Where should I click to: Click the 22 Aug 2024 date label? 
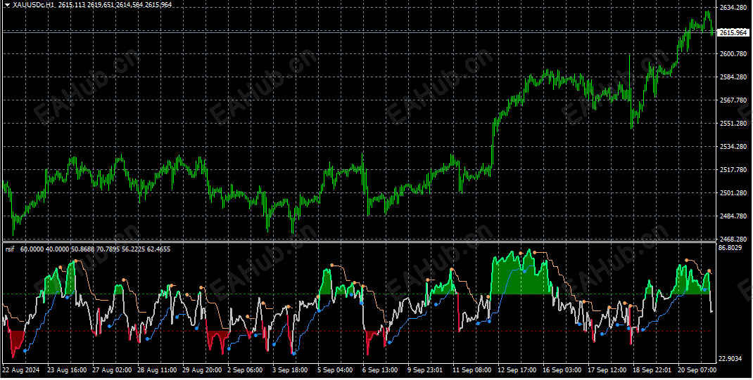pyautogui.click(x=20, y=370)
